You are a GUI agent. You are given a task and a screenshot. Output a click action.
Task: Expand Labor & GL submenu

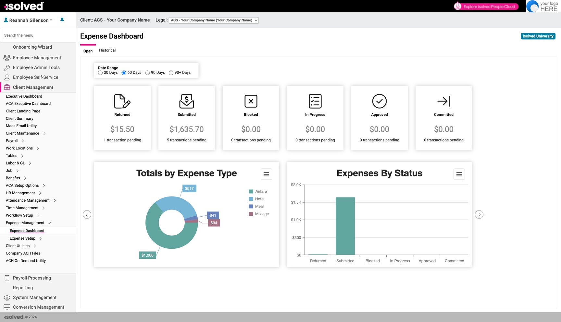(x=30, y=163)
